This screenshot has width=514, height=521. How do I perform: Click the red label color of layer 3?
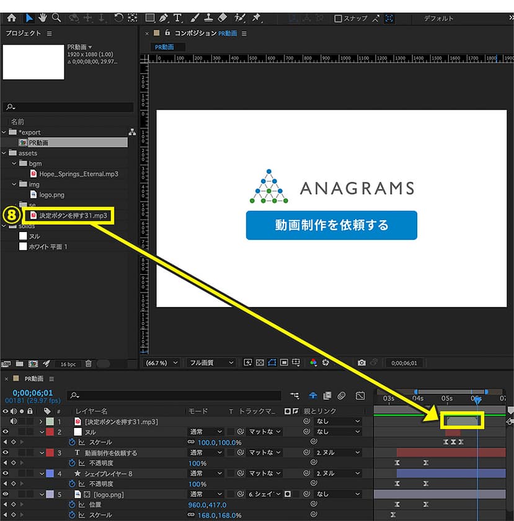(50, 453)
